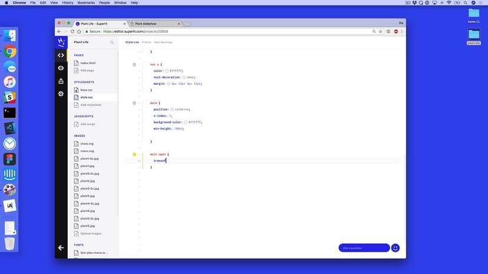The image size is (488, 274).
Task: Open the text-decoration value picker
Action: [x=184, y=77]
